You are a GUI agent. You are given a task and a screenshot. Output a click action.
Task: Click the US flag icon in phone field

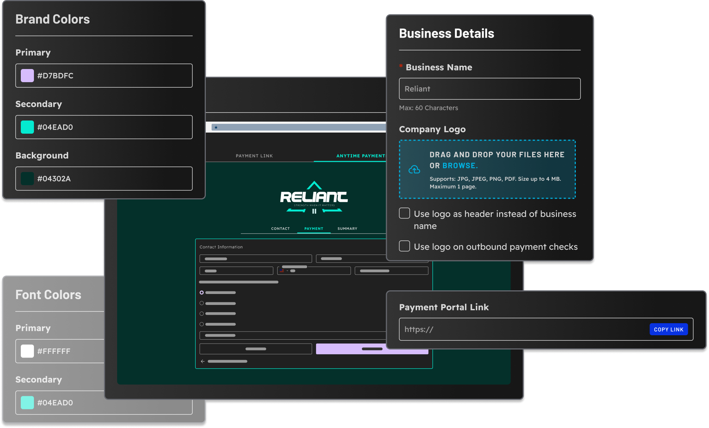pos(282,271)
